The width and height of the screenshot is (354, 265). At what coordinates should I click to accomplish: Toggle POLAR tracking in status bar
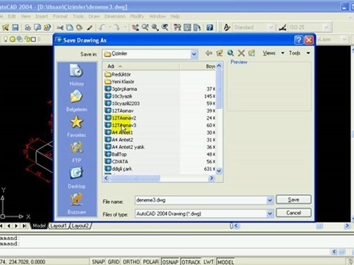(x=151, y=262)
